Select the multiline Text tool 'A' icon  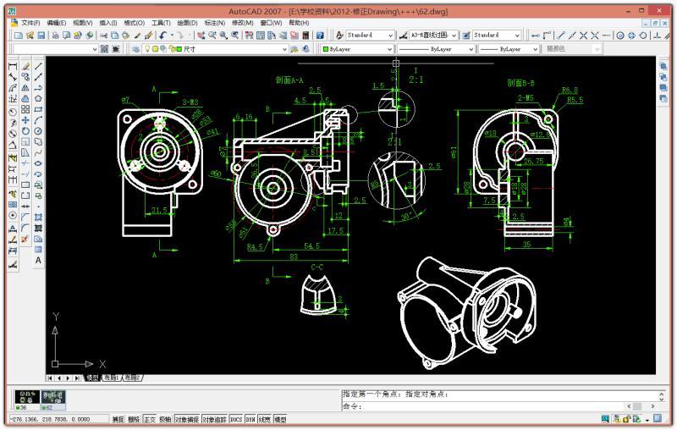38,261
